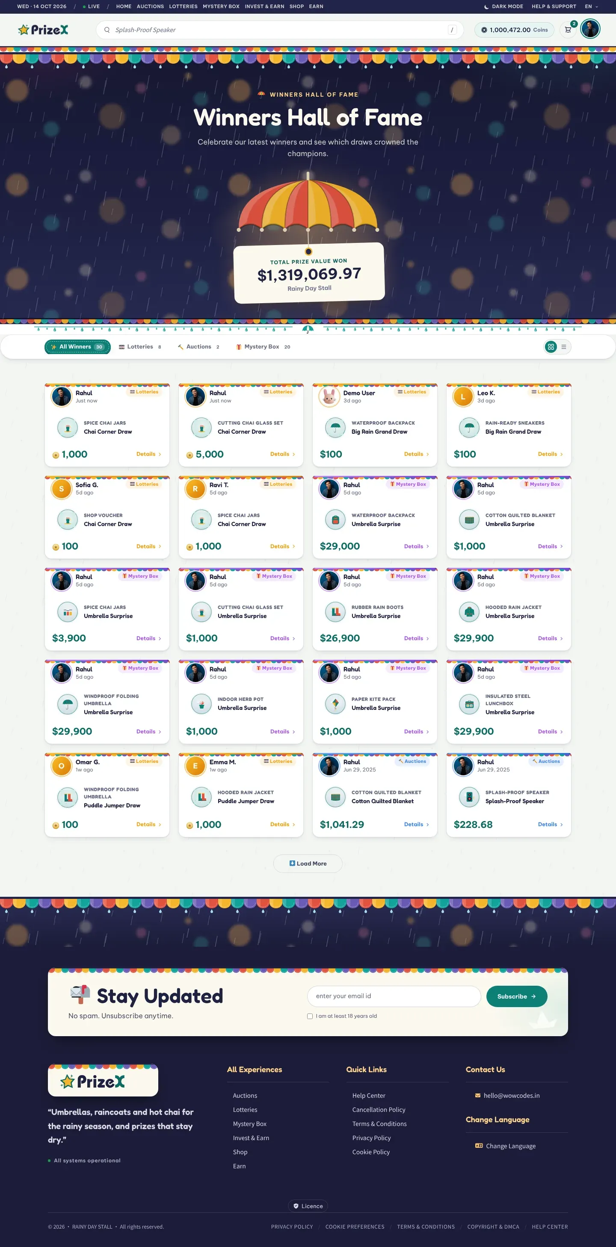Open Details for Emma M. Hooded Rain Jacket card

[282, 824]
